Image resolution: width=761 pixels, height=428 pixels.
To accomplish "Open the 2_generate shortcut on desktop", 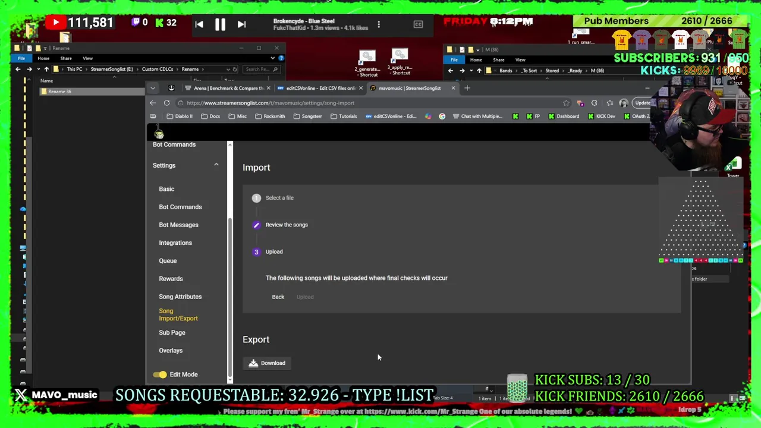I will pos(367,64).
